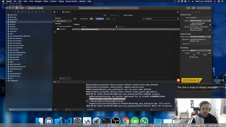
Task: Switch to the Info tab
Action: tap(105, 15)
